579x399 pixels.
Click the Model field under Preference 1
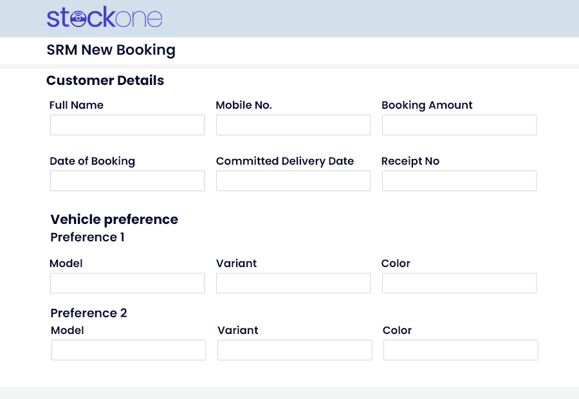(127, 283)
